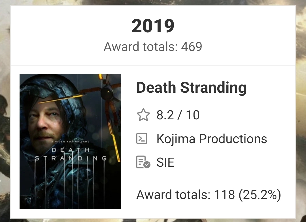Click the DEATH STRANDING logo on the cover
The image size is (306, 222).
[x=70, y=155]
